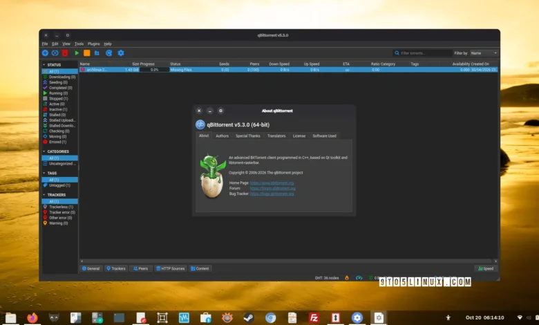Select Other error (0) tracker filter

(59, 218)
